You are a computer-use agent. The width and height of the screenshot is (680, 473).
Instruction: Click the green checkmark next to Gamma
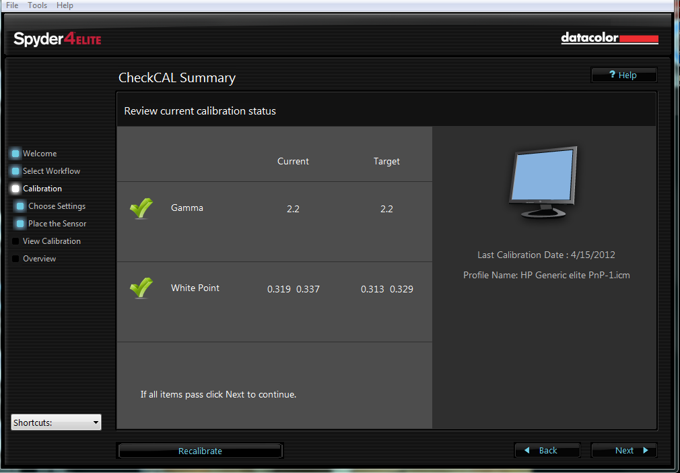pyautogui.click(x=141, y=208)
